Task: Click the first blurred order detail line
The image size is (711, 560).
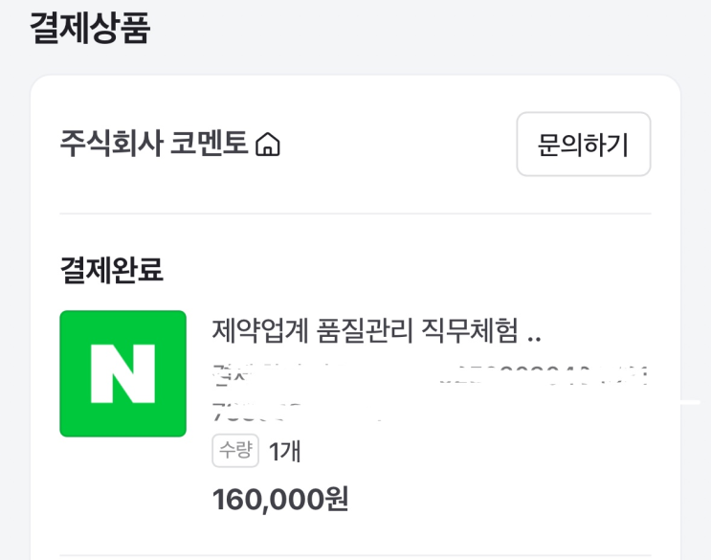Action: pyautogui.click(x=429, y=372)
